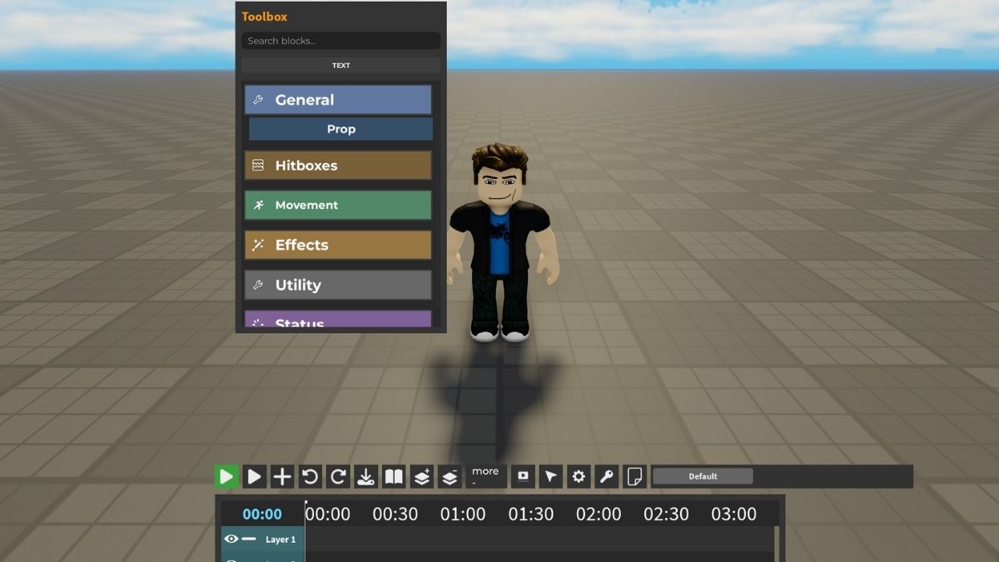Image resolution: width=999 pixels, height=562 pixels.
Task: Click the 02:00 timeline marker
Action: [599, 514]
